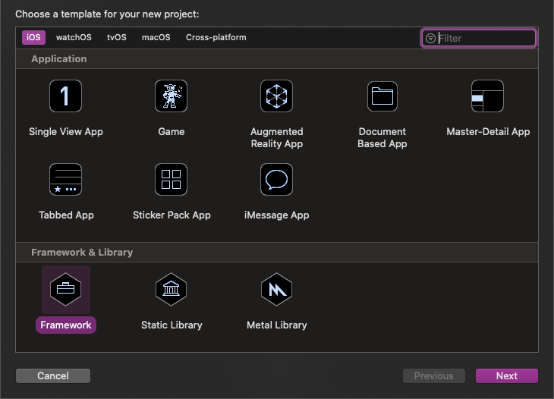Click the Next button
Viewport: 554px width, 399px height.
tap(506, 376)
